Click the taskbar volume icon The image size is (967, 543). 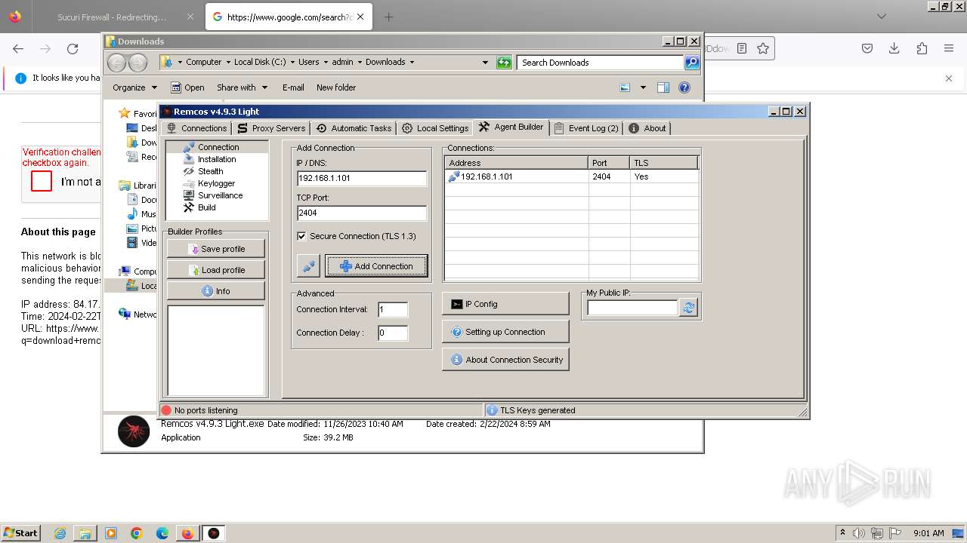click(857, 533)
